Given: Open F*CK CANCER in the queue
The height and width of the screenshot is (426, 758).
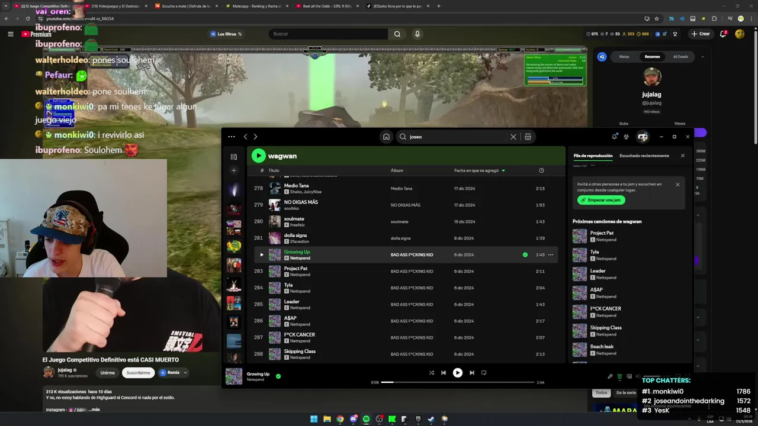Looking at the screenshot, I should pyautogui.click(x=628, y=312).
